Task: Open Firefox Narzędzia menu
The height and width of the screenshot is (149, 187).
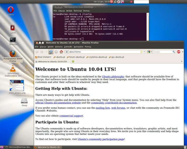Action: point(79,47)
